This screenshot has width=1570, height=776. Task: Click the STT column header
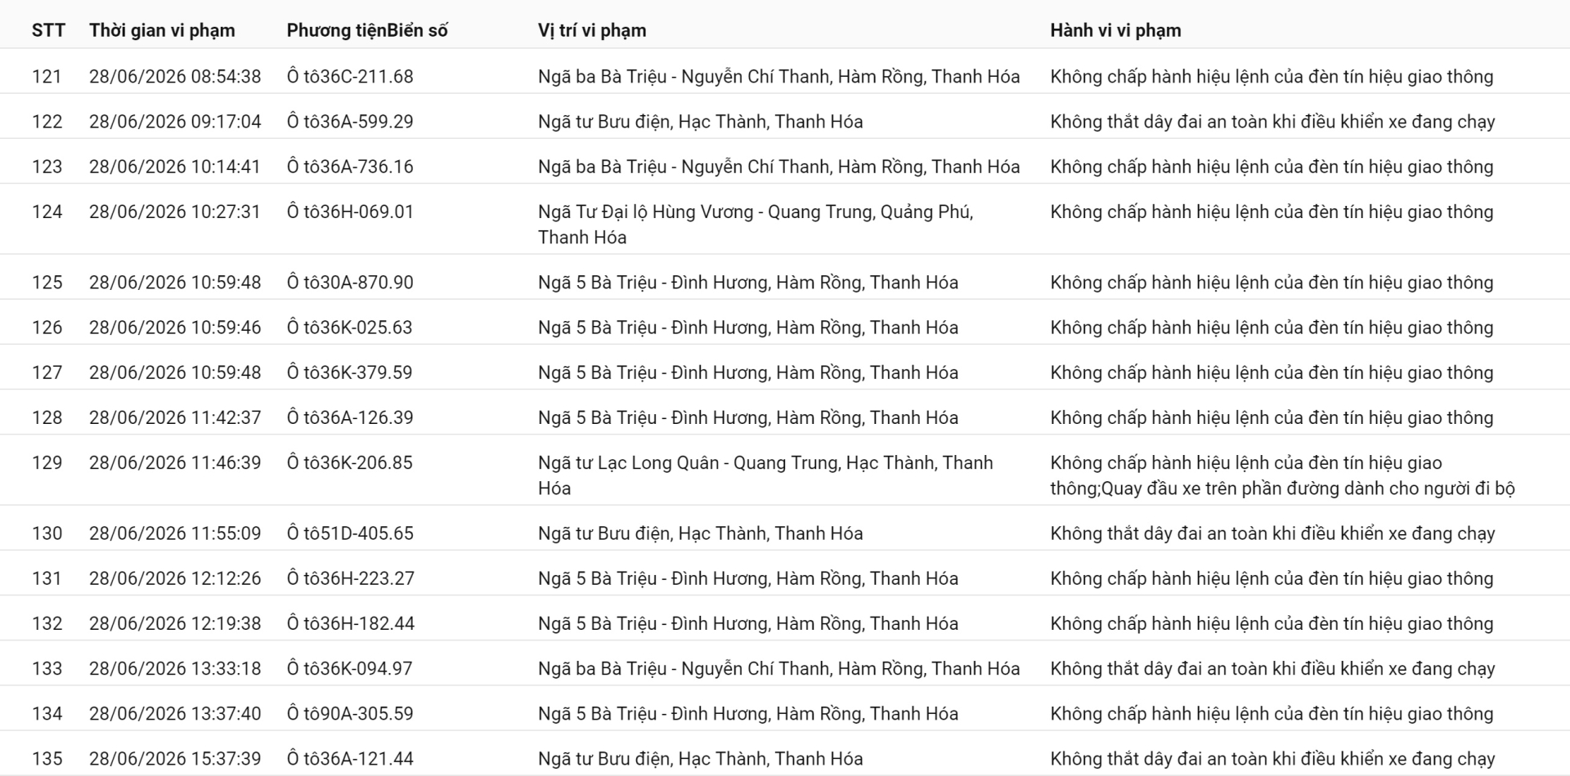click(48, 30)
